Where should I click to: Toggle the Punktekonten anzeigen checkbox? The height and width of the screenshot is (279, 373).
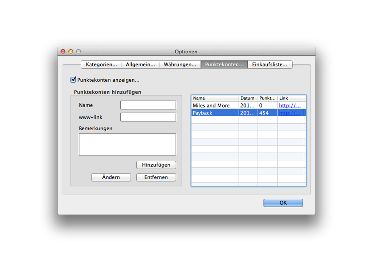73,80
